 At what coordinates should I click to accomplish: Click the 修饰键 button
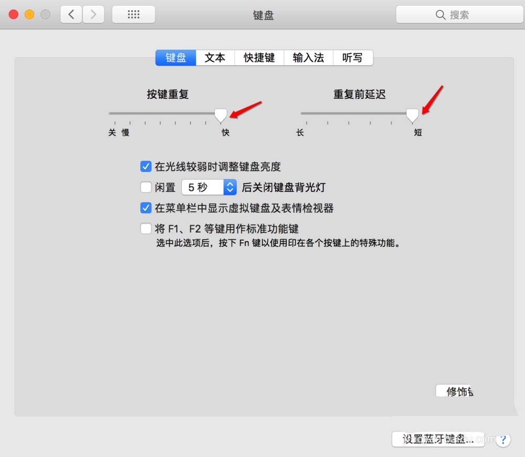(x=455, y=391)
